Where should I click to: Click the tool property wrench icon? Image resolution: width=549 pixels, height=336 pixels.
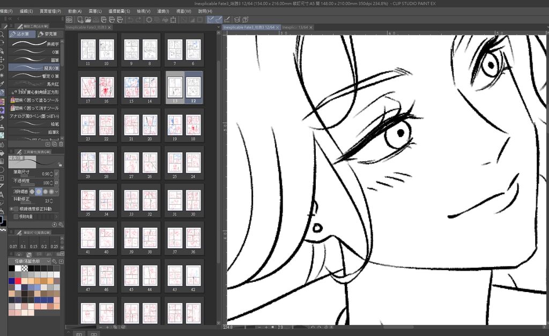click(61, 225)
